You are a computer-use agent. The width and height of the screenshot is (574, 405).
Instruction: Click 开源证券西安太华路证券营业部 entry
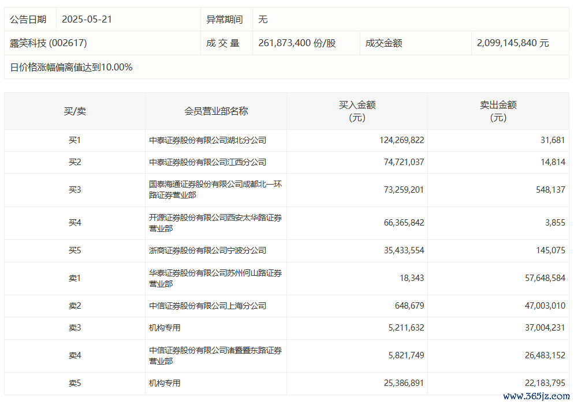(x=215, y=223)
